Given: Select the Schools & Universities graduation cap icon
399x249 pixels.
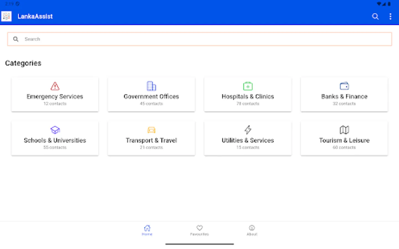Looking at the screenshot, I should pos(55,130).
